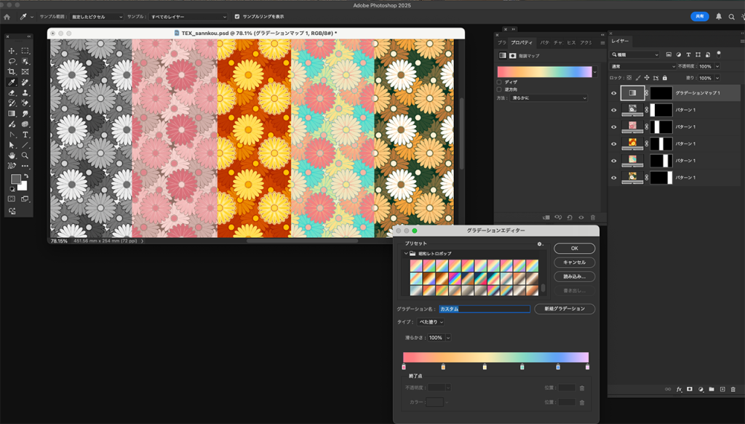The height and width of the screenshot is (424, 745).
Task: Select the Hand tool
Action: [12, 156]
